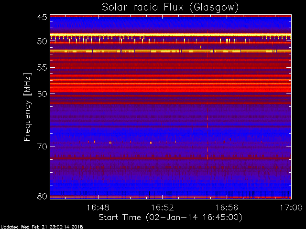Click the 'Solar radio Flux (Glasgow)' title
306x229 pixels.
click(x=170, y=8)
